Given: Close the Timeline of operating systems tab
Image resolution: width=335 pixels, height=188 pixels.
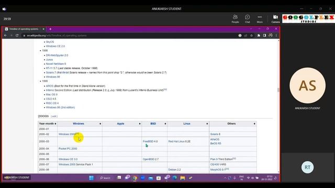Looking at the screenshot, I should [x=43, y=29].
